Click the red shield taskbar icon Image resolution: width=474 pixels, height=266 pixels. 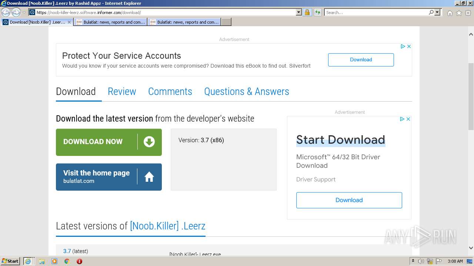(79, 261)
